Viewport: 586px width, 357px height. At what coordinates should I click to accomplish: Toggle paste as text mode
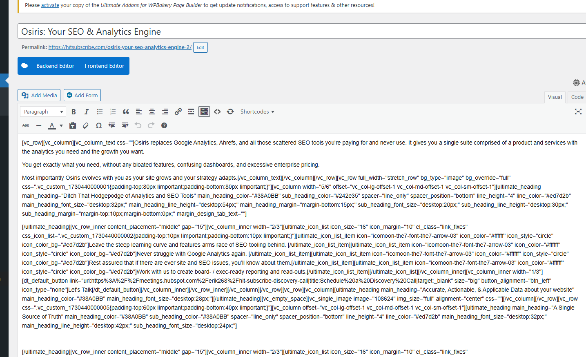tap(73, 125)
